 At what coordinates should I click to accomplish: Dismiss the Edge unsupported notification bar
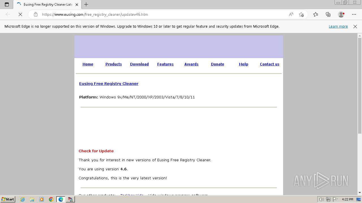(x=355, y=27)
